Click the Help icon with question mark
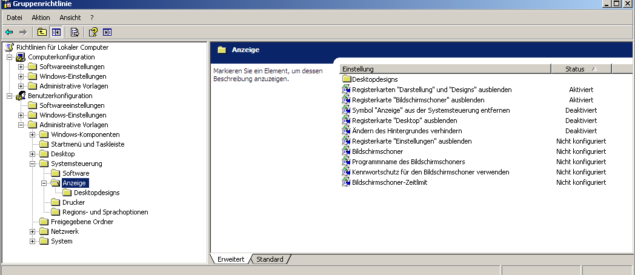Image resolution: width=635 pixels, height=275 pixels. [x=93, y=32]
